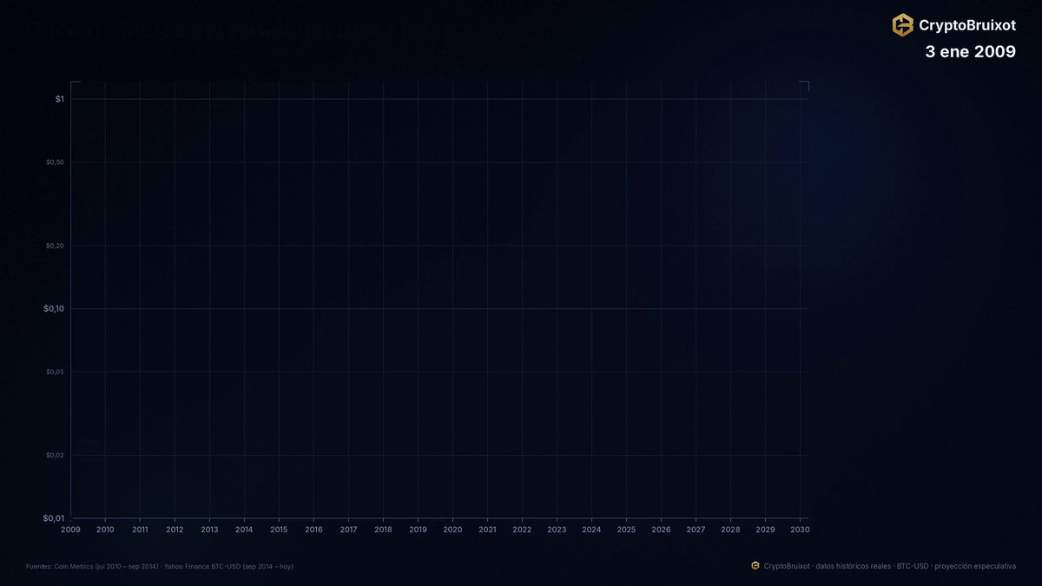Click the 2015 year label
The image size is (1042, 586).
click(279, 530)
